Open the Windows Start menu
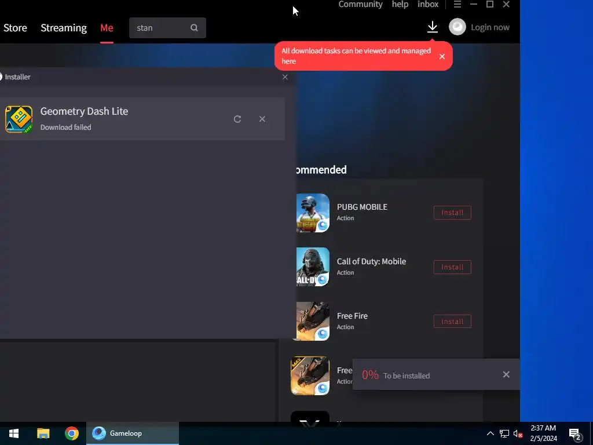 [x=14, y=433]
